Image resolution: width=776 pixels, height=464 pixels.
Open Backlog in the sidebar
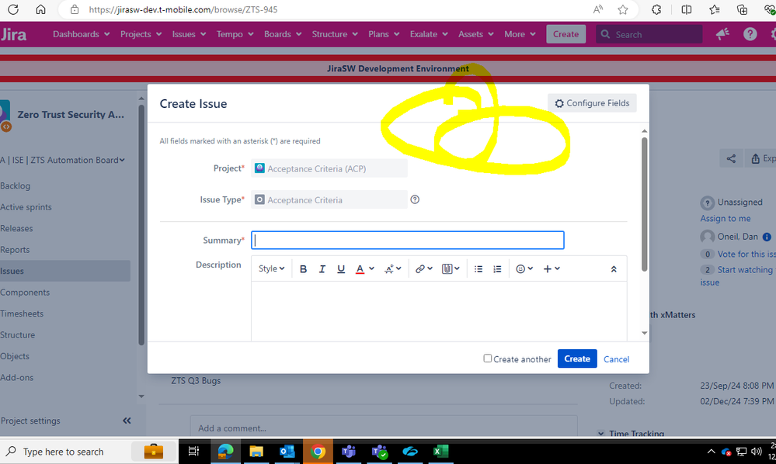[16, 185]
